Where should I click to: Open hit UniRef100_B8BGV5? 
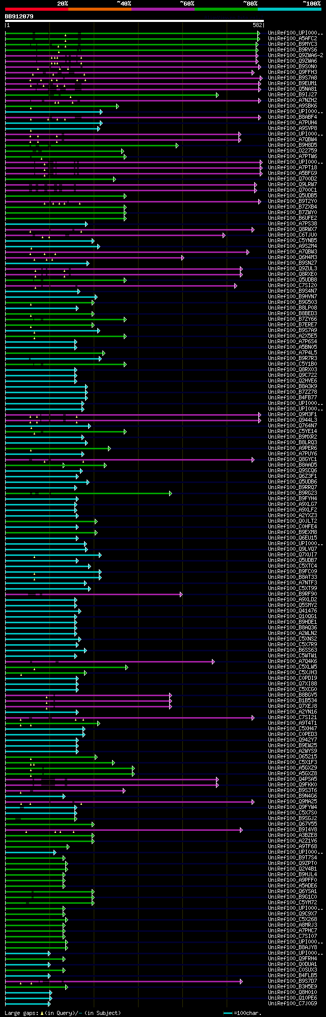click(x=292, y=695)
